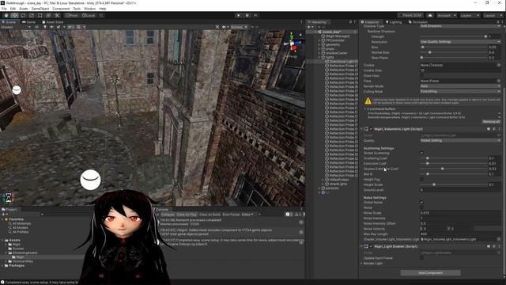Switch to the Game tab
This screenshot has width=506, height=285.
(28, 22)
